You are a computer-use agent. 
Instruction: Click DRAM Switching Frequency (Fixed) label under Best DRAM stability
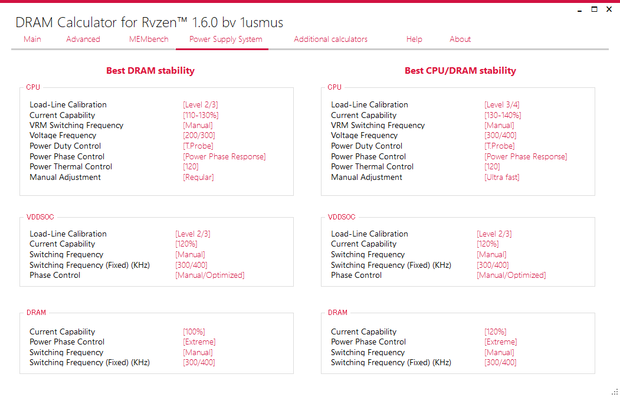tap(90, 363)
